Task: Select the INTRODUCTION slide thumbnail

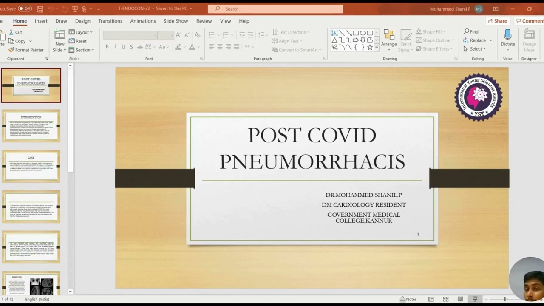Action: [31, 126]
